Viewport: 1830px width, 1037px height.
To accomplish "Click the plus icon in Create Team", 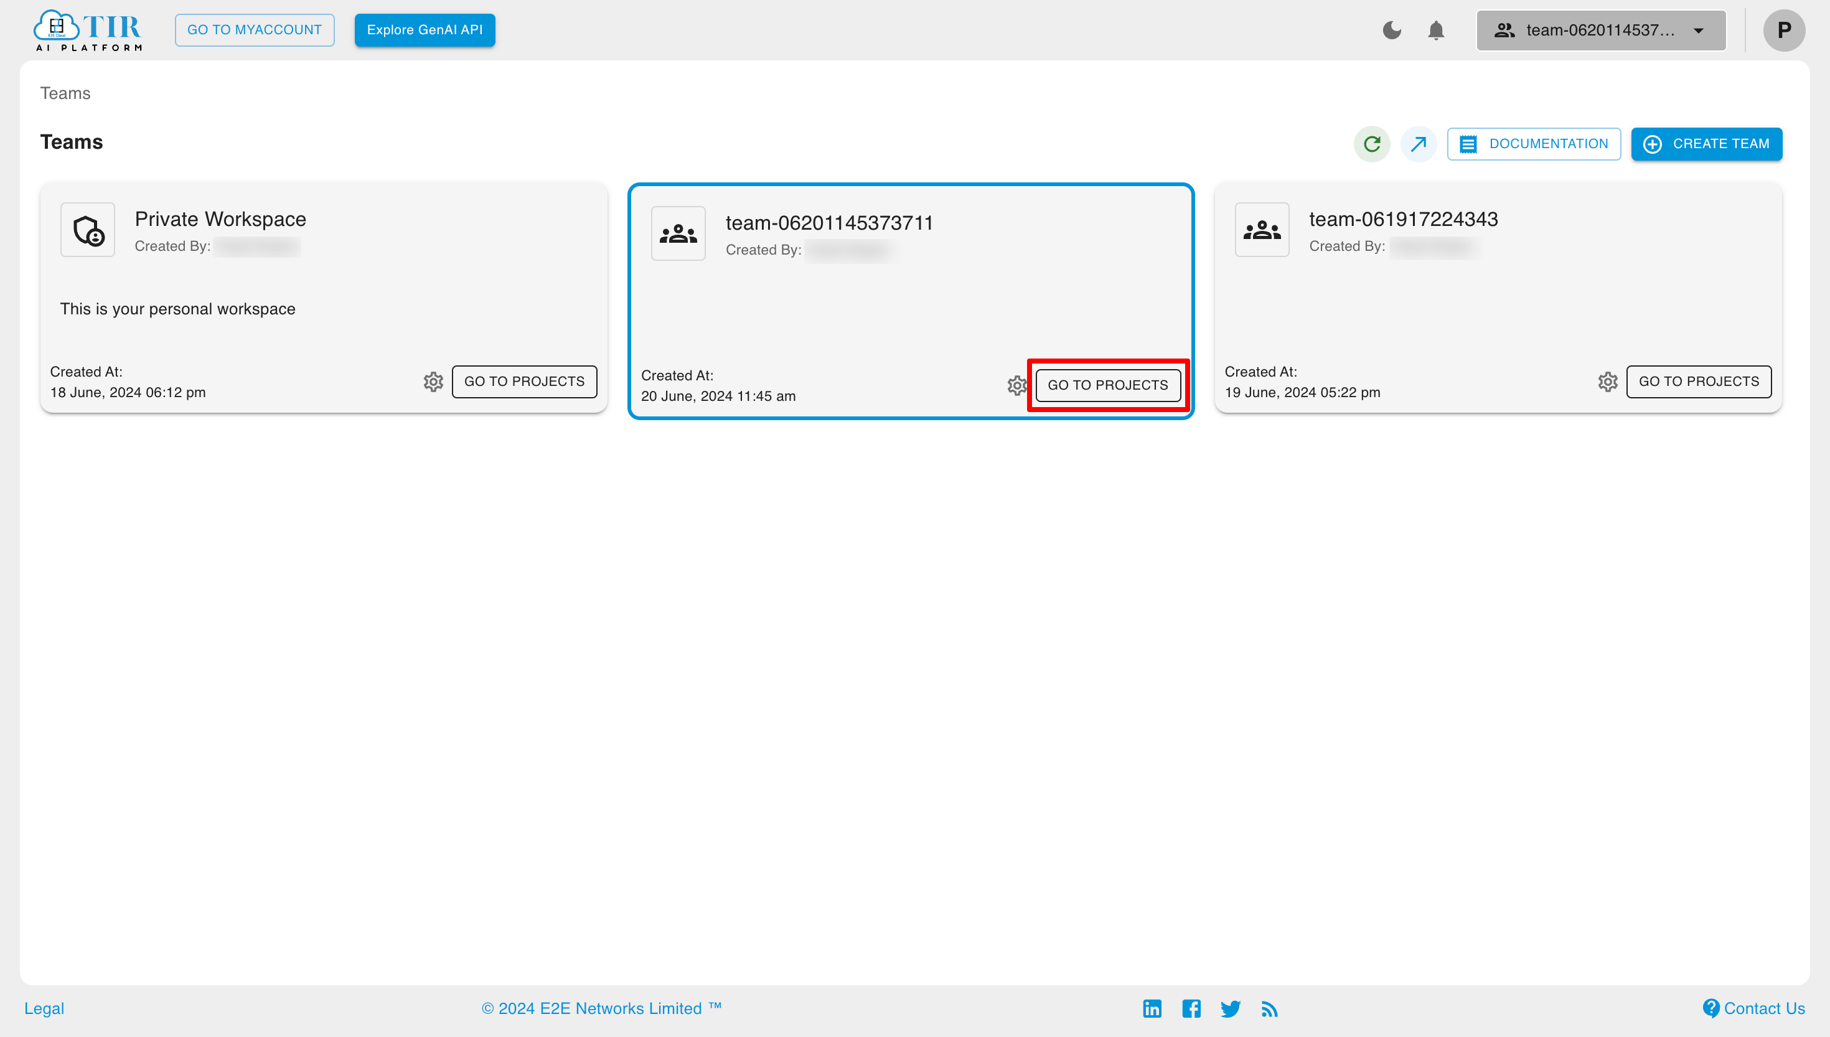I will (1652, 144).
